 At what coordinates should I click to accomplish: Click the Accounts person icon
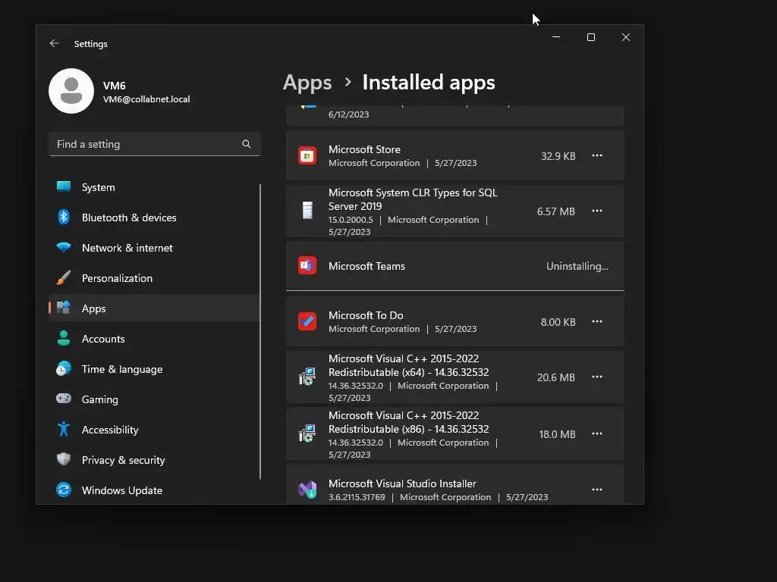pyautogui.click(x=64, y=338)
